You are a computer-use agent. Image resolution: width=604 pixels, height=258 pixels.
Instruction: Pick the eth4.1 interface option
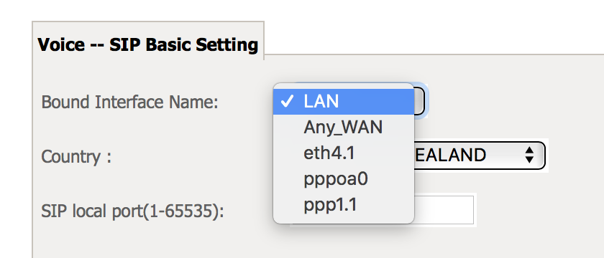344,153
